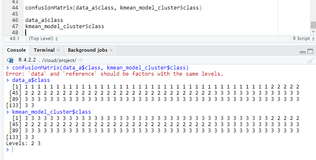Clear console with the broom icon
316x160 pixels.
(x=311, y=60)
